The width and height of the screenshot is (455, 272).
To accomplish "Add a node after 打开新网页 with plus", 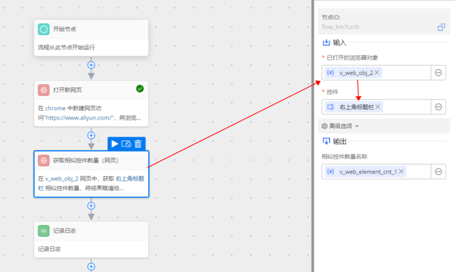I will click(91, 135).
